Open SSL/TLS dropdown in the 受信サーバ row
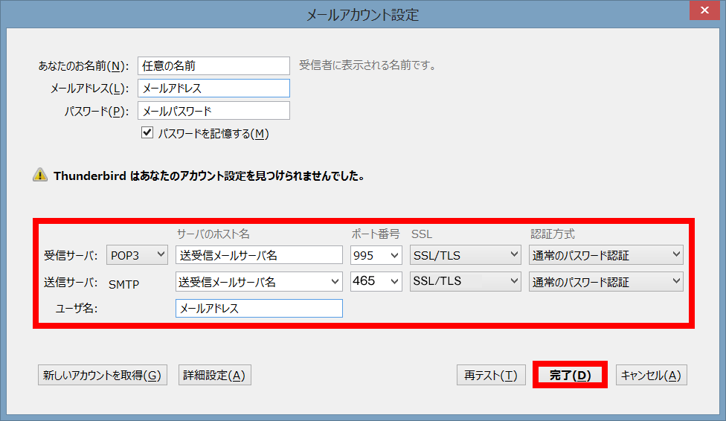This screenshot has height=421, width=726. (466, 255)
